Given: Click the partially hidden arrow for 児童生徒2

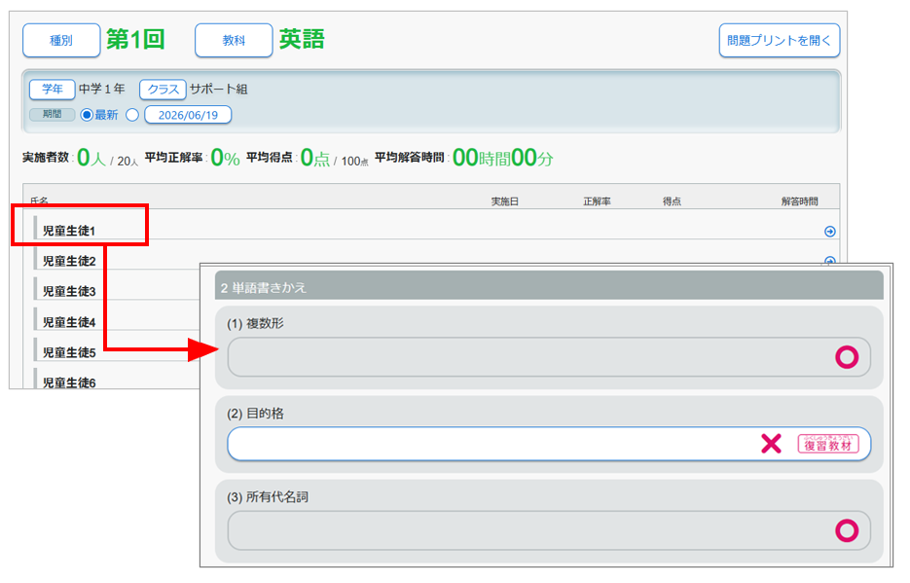Looking at the screenshot, I should point(830,261).
